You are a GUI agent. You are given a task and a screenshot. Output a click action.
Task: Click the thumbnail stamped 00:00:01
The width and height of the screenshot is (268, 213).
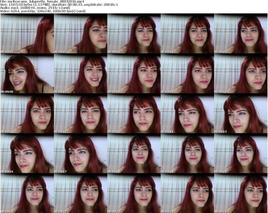click(x=27, y=34)
